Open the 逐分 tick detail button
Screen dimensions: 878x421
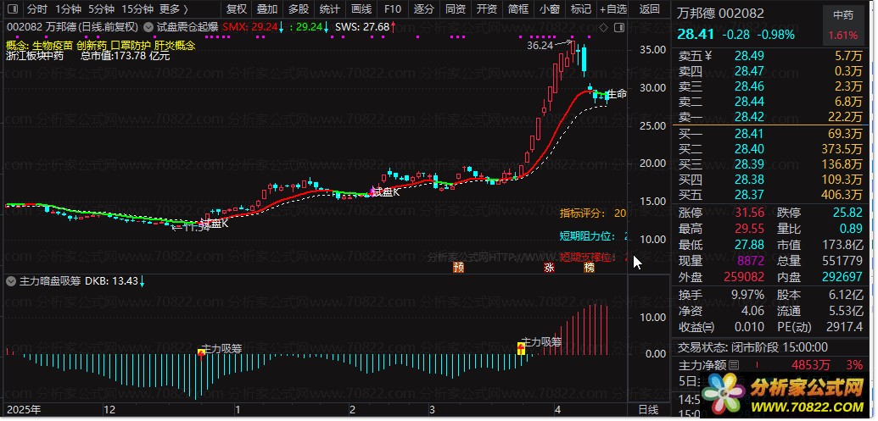(424, 9)
